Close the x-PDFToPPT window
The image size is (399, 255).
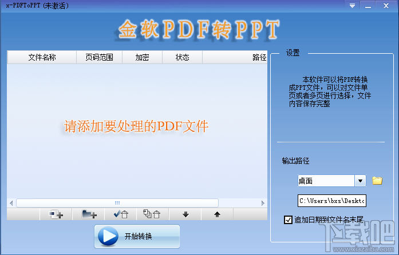(386, 6)
